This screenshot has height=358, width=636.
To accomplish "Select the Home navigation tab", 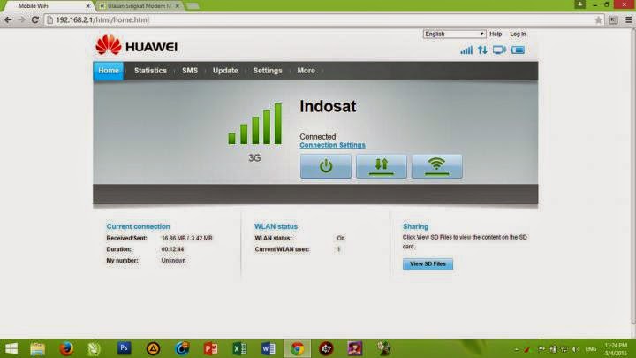I will (x=109, y=71).
